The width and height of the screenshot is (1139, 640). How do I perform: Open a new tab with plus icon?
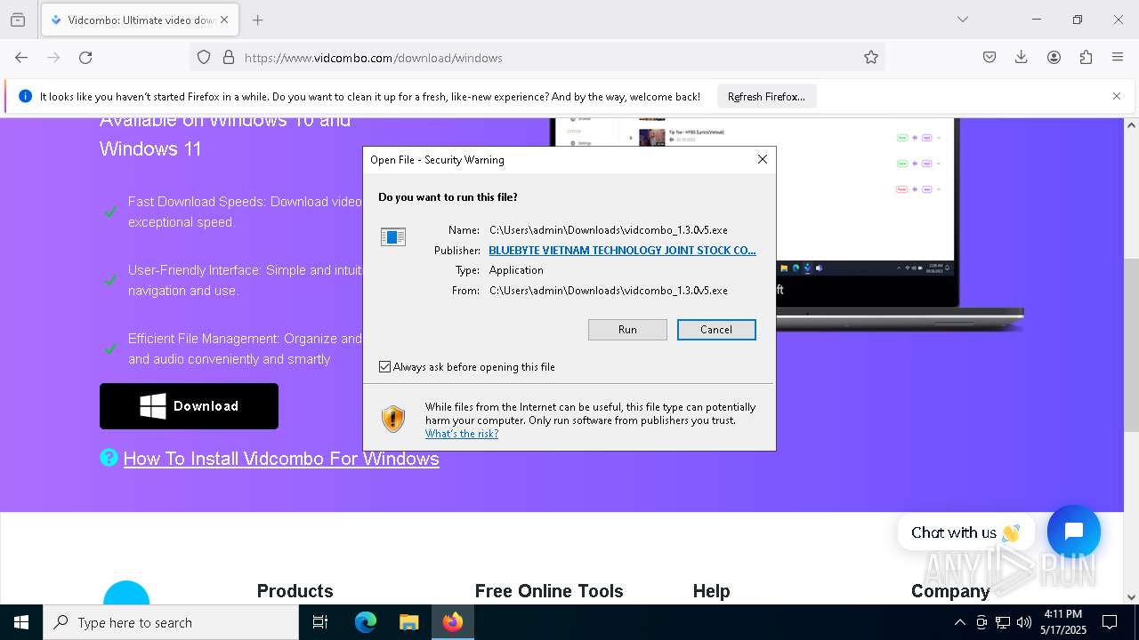click(x=257, y=20)
